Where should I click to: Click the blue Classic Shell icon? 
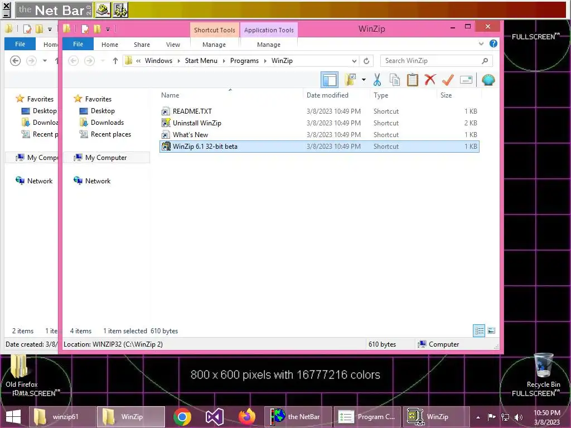[x=488, y=80]
